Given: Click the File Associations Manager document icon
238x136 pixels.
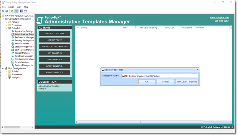Looking at the screenshot, I should 13,59.
